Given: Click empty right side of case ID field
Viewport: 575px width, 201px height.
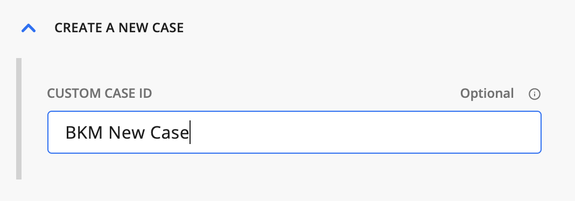Looking at the screenshot, I should (x=367, y=132).
